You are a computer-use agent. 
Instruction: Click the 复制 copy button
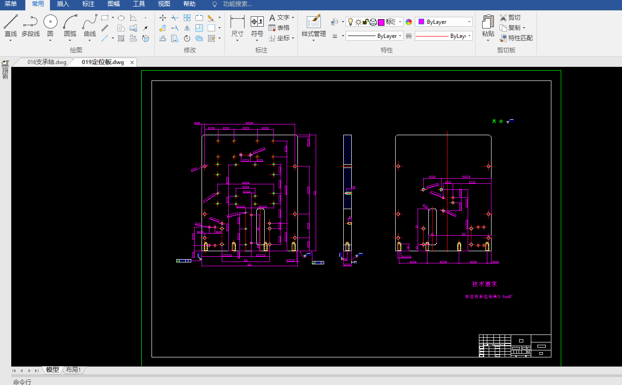coord(510,28)
